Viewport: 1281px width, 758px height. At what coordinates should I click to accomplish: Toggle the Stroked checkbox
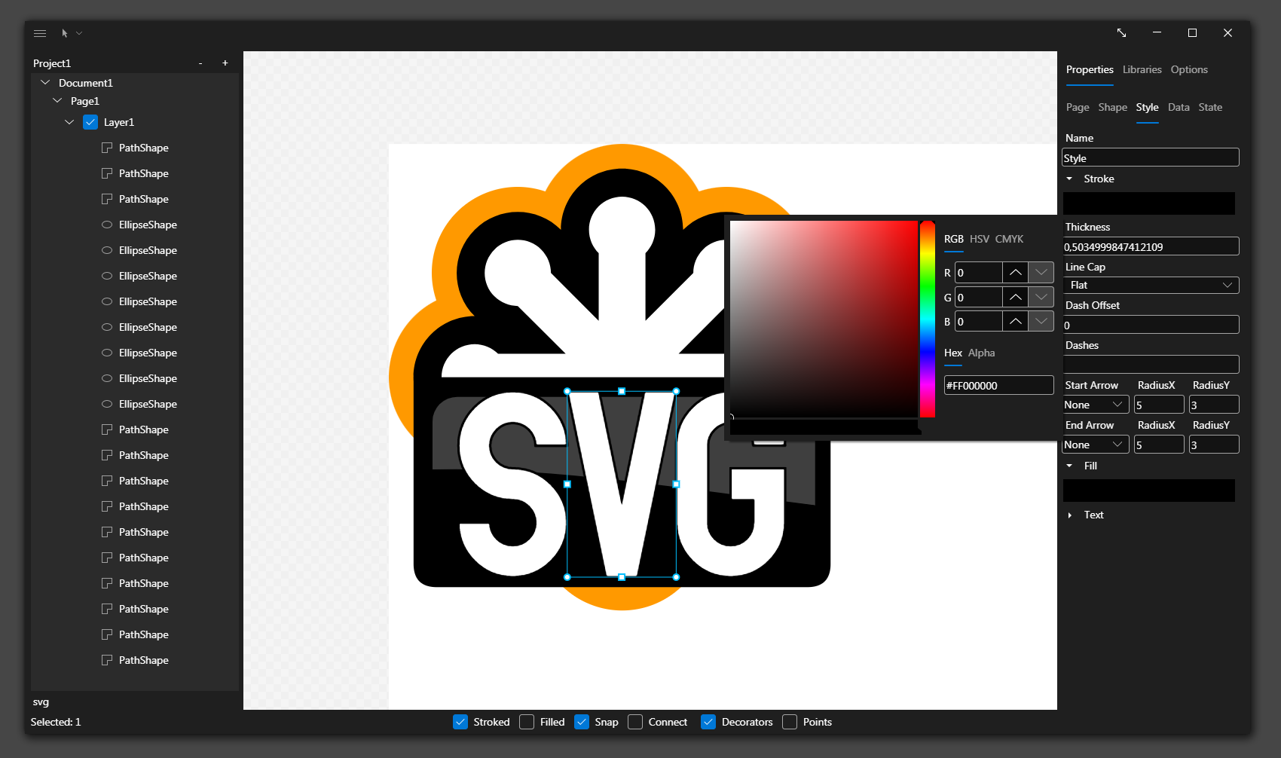[460, 722]
